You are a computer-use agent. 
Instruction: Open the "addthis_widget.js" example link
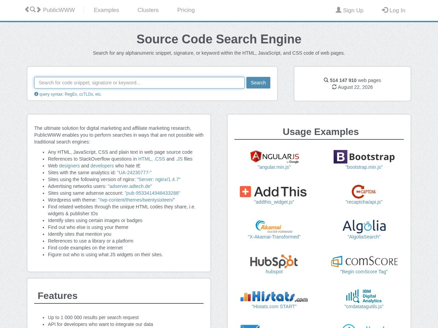coord(274,202)
